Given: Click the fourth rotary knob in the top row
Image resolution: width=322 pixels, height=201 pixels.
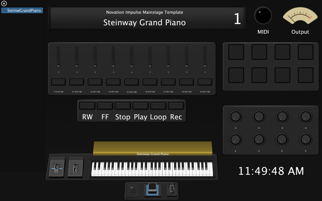Looking at the screenshot, I should [306, 117].
